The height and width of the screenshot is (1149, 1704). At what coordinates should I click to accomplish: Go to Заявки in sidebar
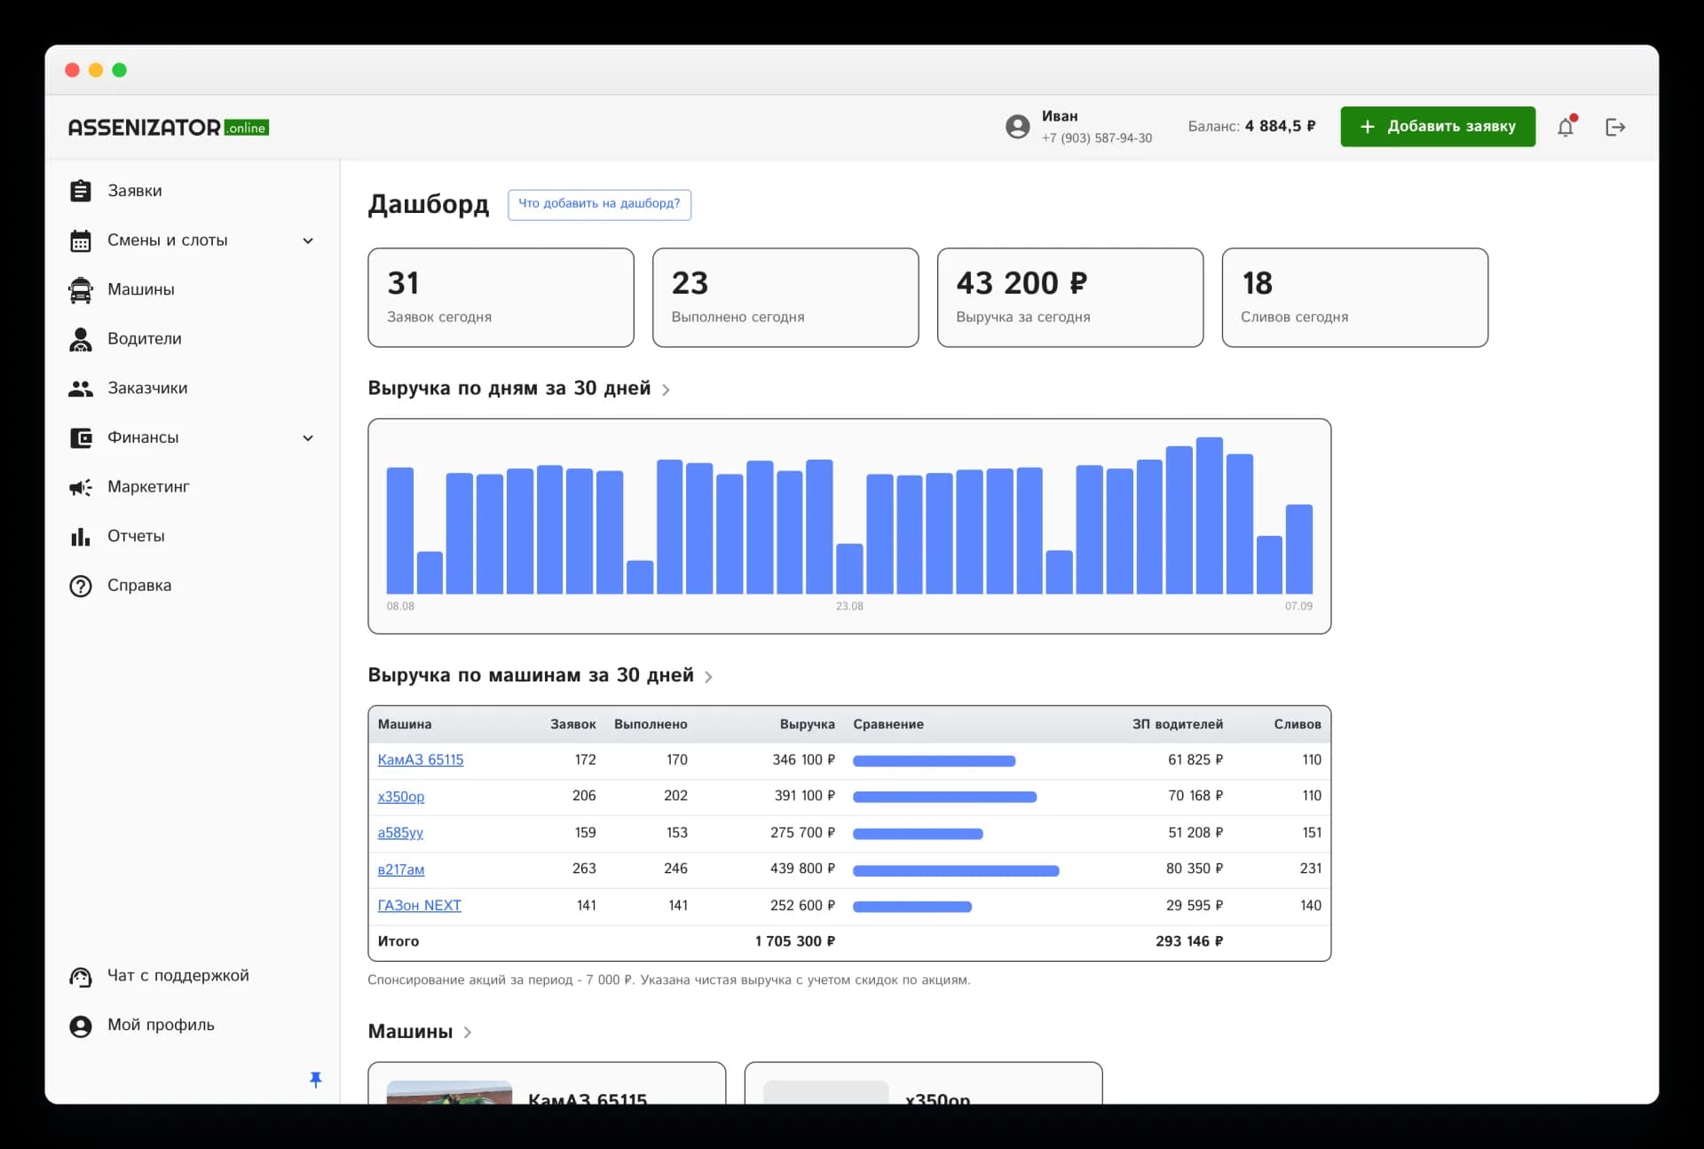pyautogui.click(x=135, y=191)
